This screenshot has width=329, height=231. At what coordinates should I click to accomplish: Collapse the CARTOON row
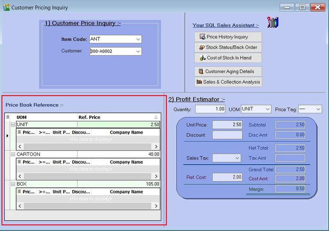[x=13, y=154]
